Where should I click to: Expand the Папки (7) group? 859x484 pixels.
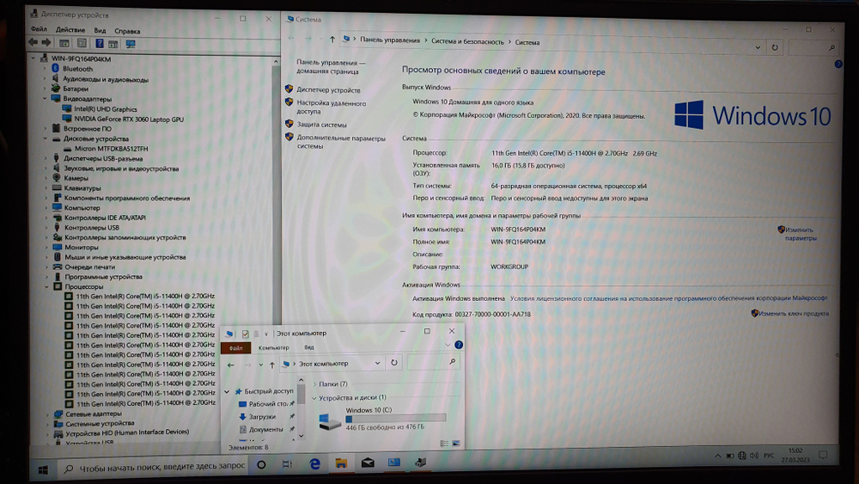click(314, 384)
